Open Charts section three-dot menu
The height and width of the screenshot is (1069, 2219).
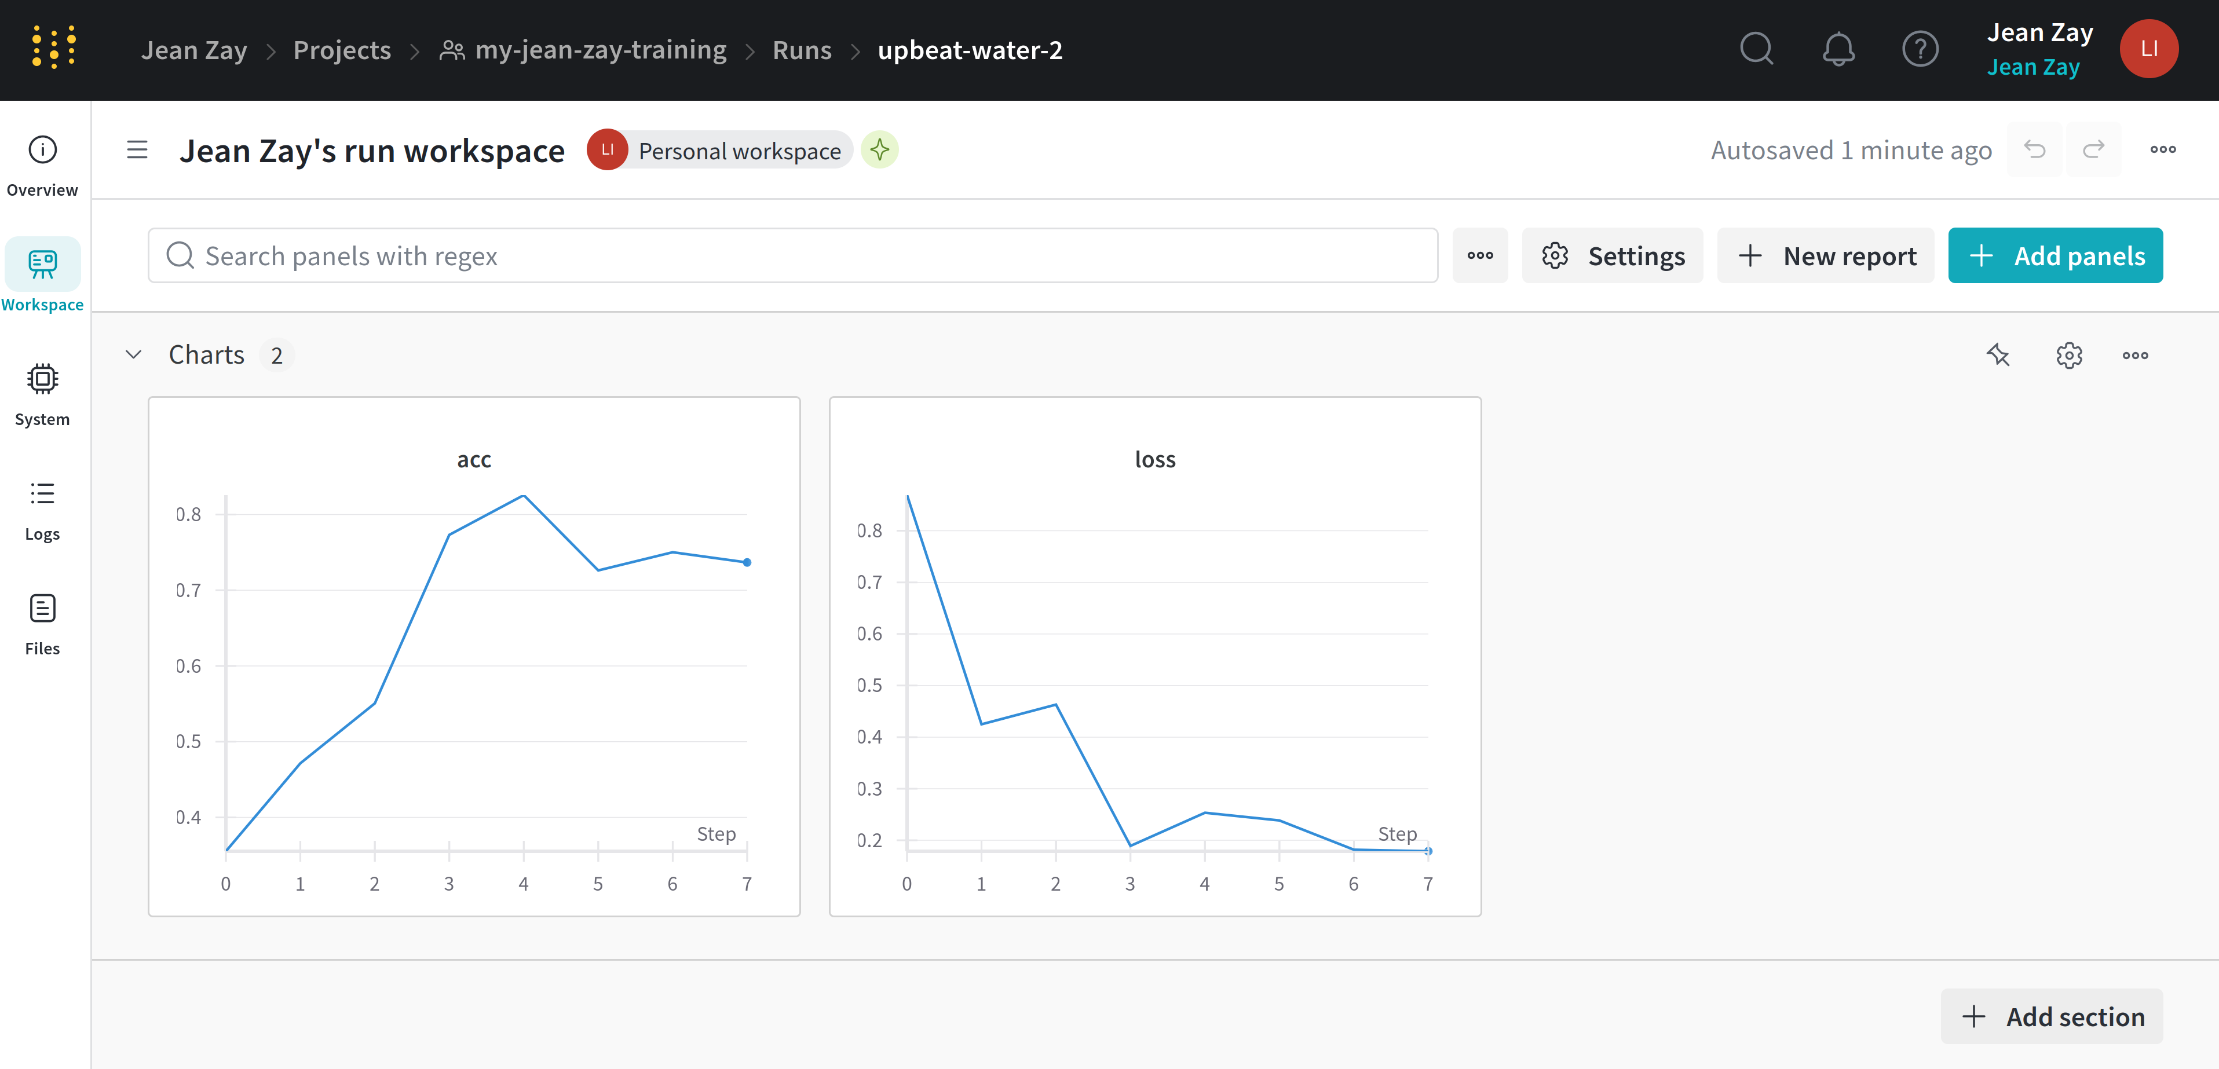pos(2134,355)
